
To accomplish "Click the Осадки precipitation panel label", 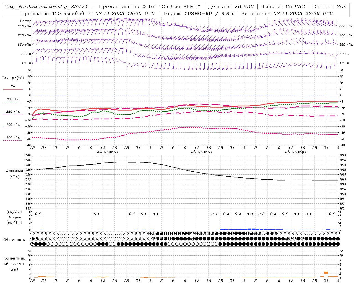I will (x=14, y=217).
